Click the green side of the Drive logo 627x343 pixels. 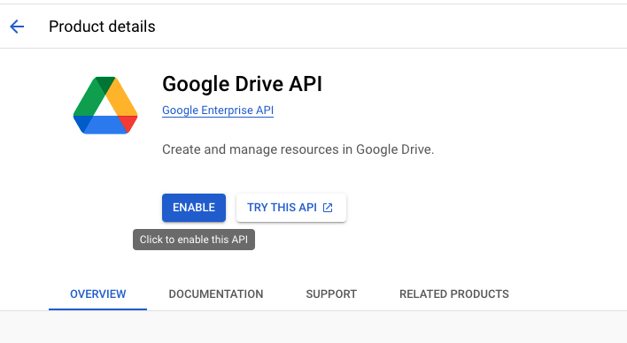coord(87,98)
